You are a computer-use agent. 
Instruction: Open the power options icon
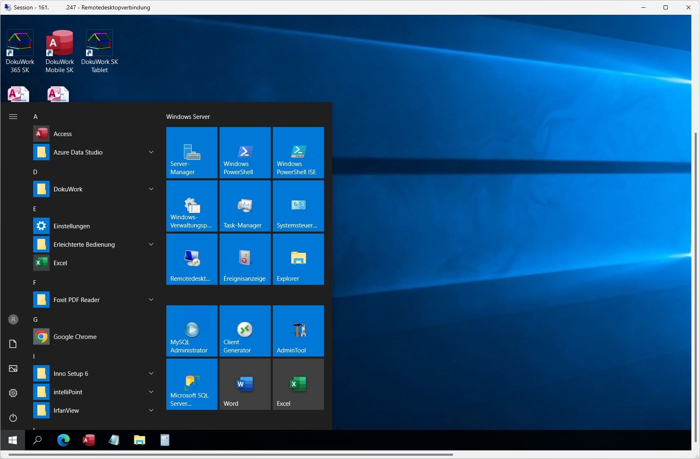[x=13, y=418]
